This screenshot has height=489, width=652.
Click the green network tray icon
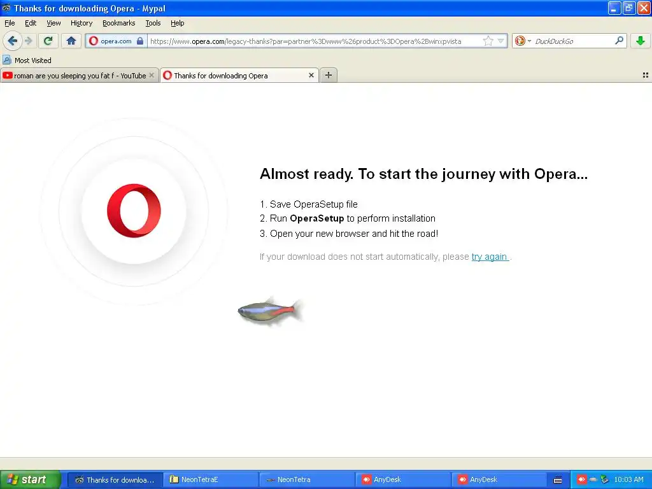point(605,480)
